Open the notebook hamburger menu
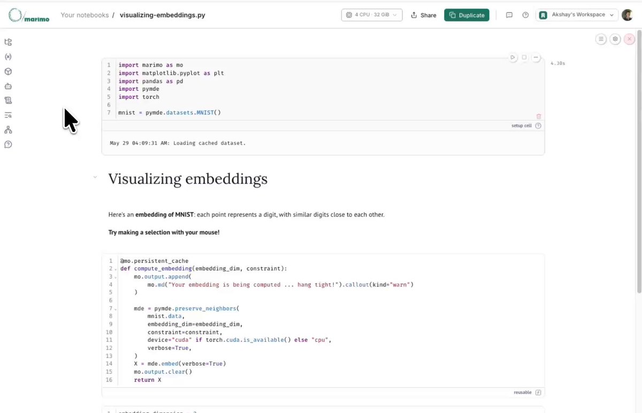The height and width of the screenshot is (413, 642). tap(601, 39)
